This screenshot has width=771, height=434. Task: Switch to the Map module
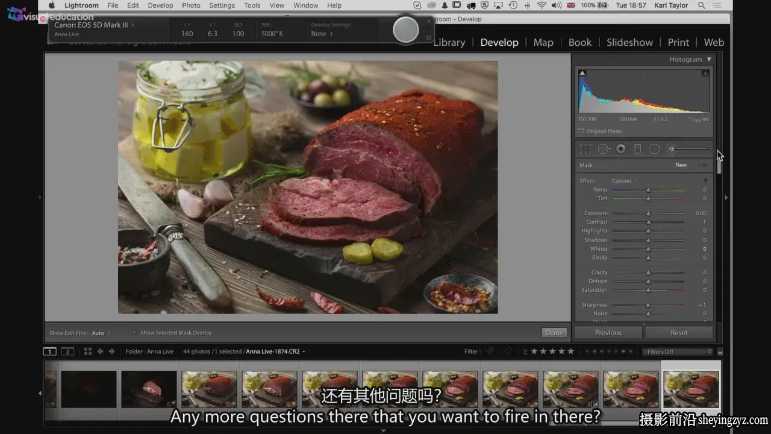[x=543, y=42]
